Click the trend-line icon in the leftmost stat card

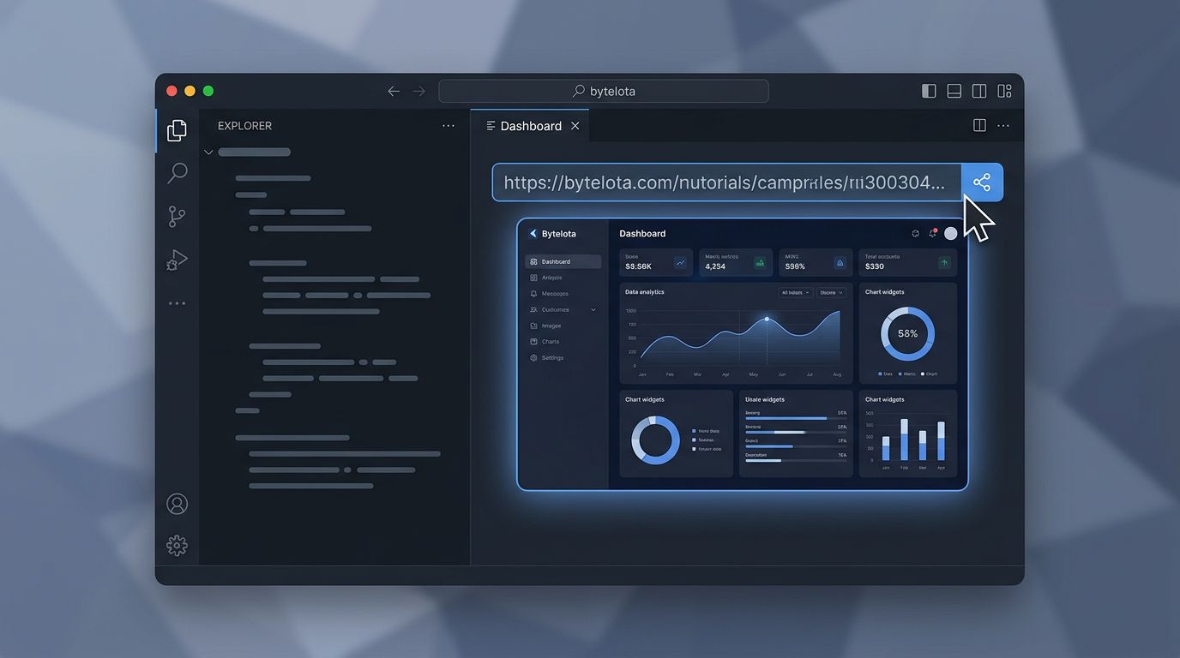[x=680, y=263]
